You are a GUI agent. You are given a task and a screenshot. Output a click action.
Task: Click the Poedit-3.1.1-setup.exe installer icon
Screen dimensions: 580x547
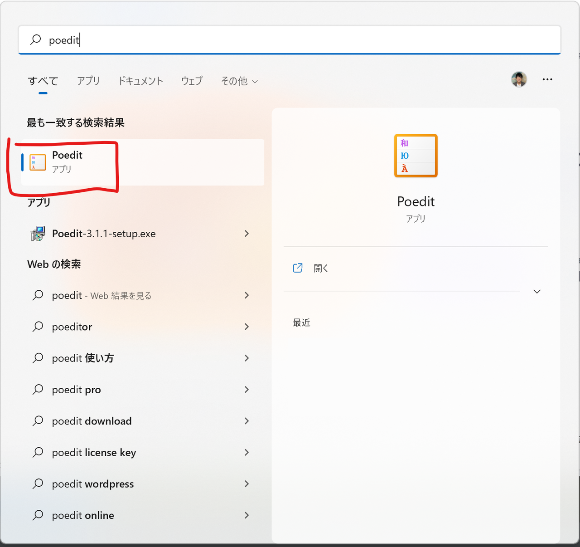click(x=38, y=234)
